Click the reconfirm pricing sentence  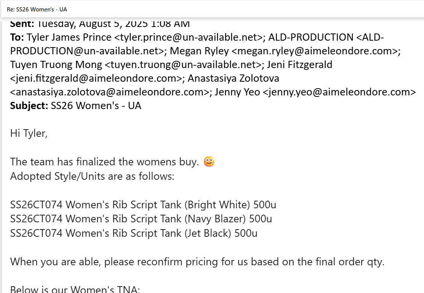[196, 261]
